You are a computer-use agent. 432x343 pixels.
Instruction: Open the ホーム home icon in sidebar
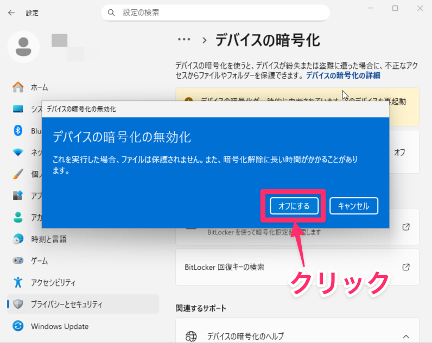(18, 87)
